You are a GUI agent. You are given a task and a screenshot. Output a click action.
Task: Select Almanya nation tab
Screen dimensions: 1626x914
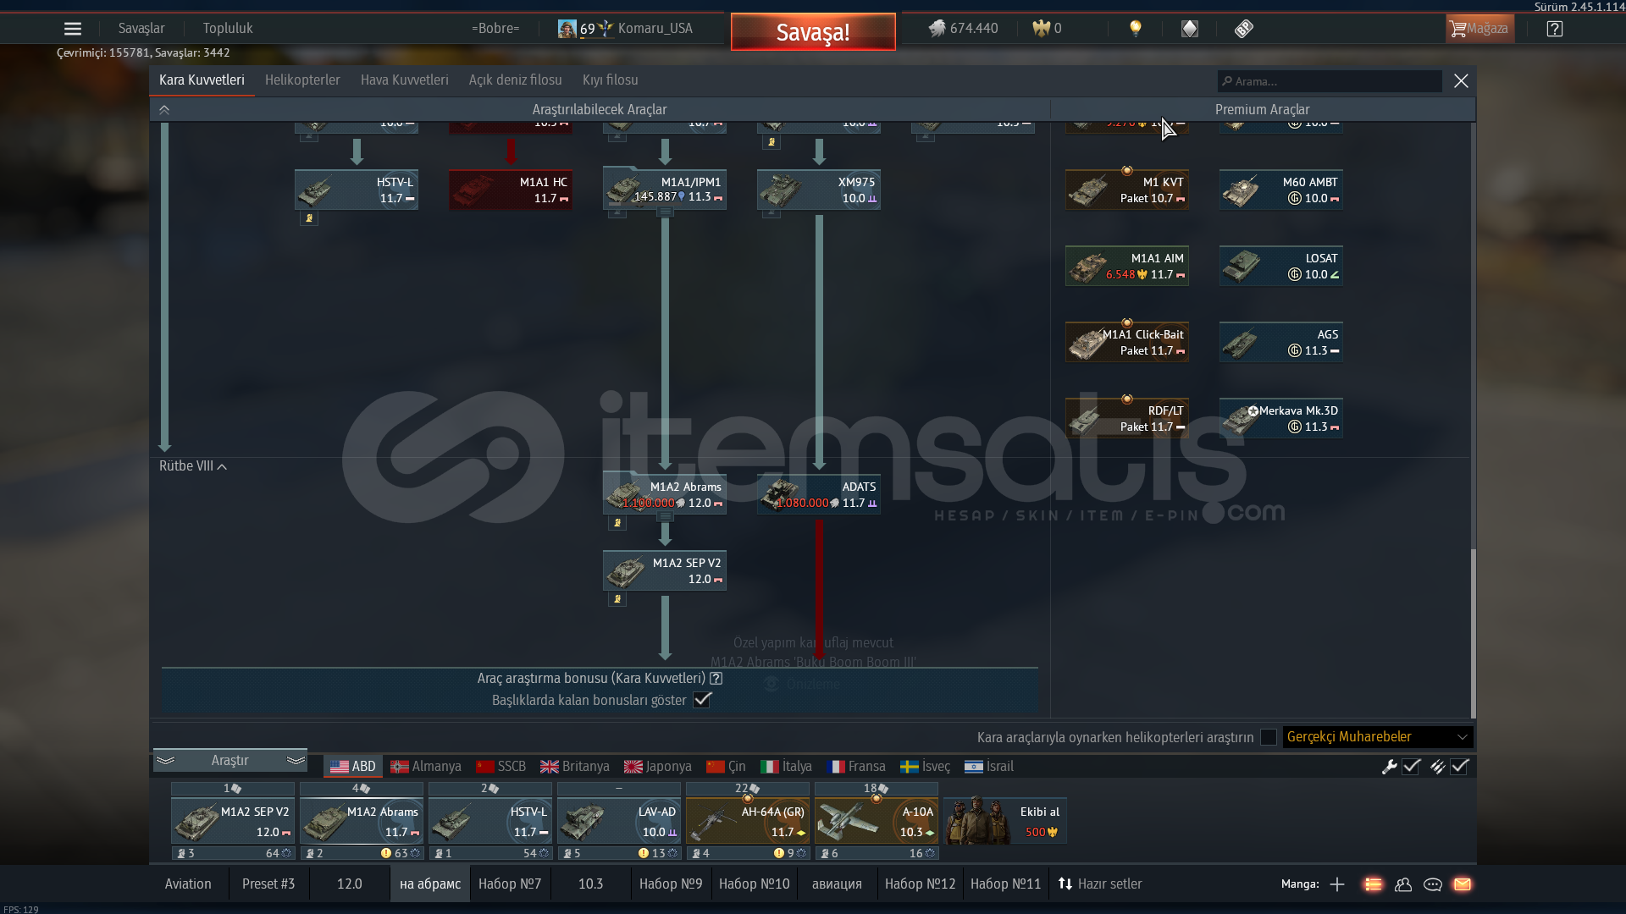click(x=426, y=767)
